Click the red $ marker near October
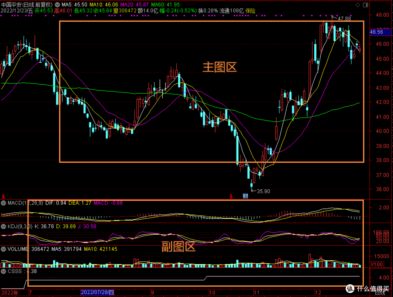The height and width of the screenshot is (297, 393). (231, 197)
